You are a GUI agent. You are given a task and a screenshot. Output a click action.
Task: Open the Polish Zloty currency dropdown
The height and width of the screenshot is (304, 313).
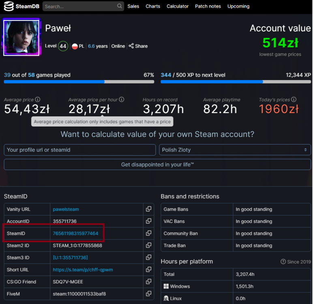(235, 150)
